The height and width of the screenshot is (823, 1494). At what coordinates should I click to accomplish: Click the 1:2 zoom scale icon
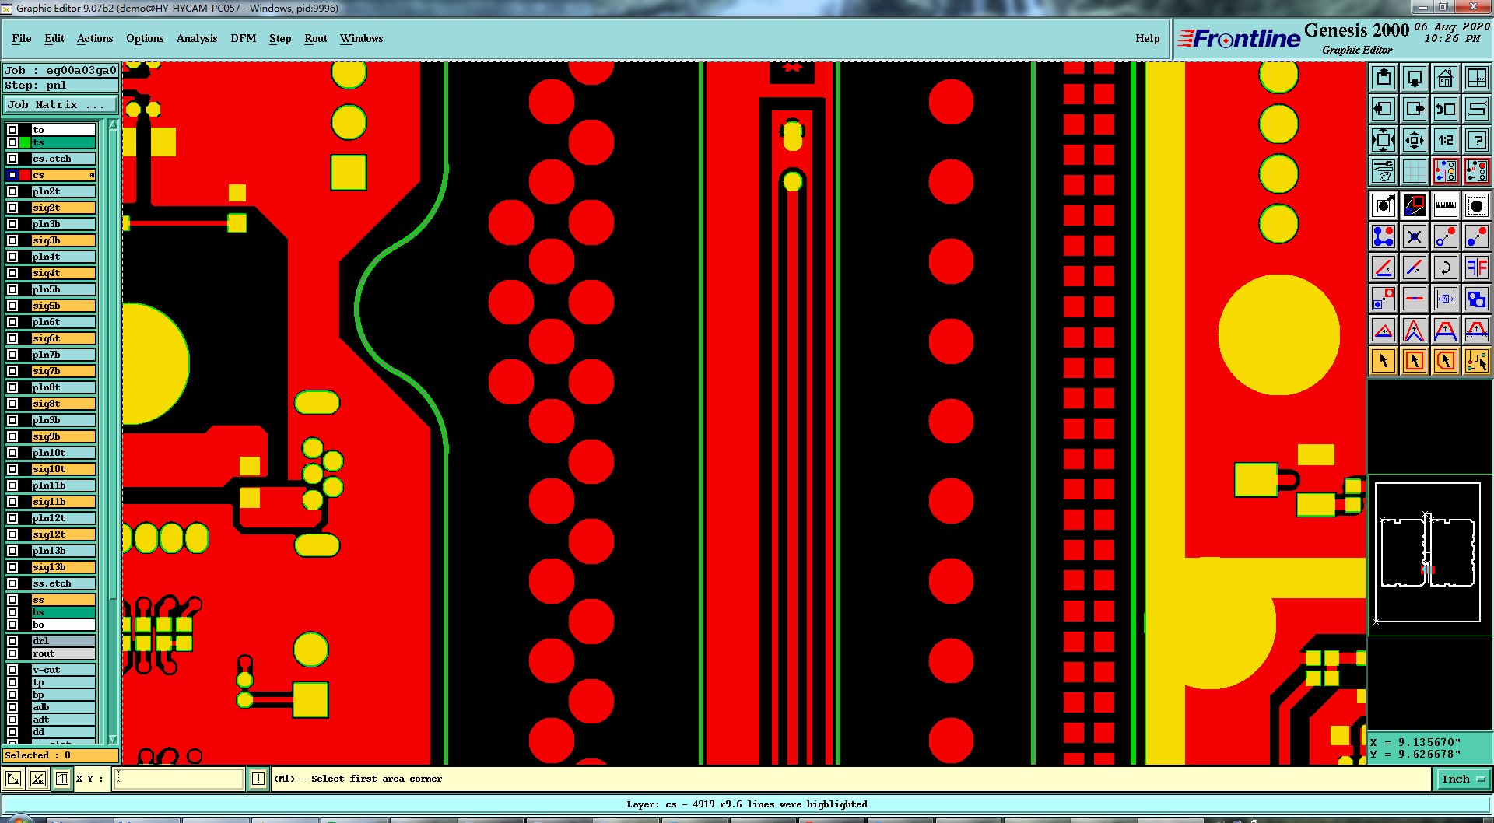tap(1446, 140)
